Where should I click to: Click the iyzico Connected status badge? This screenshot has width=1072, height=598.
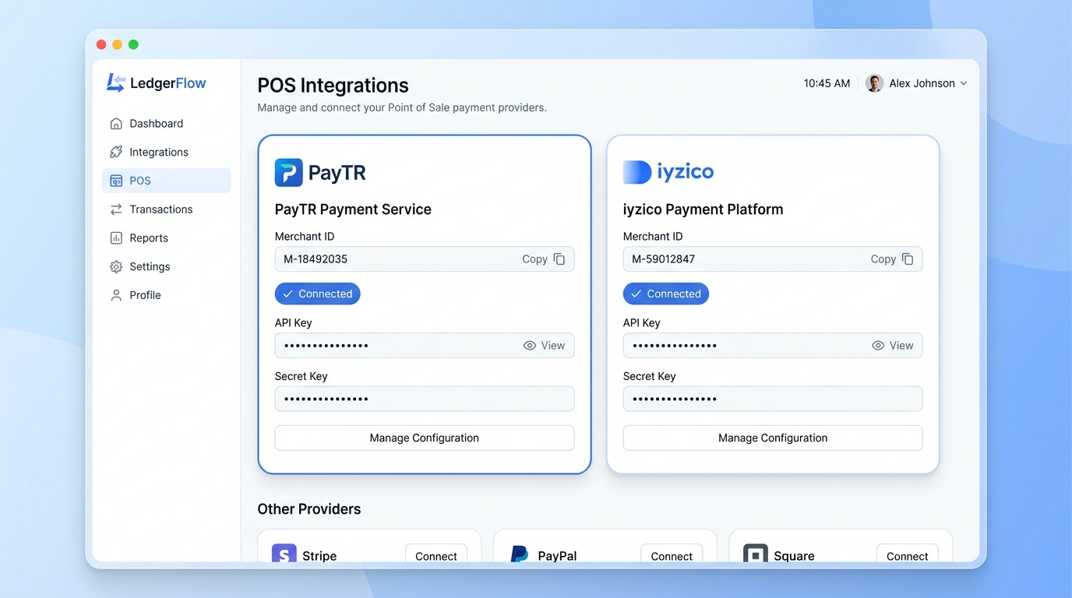coord(666,294)
